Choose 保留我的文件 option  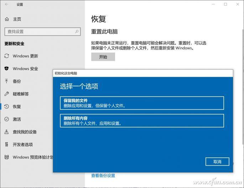142,103
